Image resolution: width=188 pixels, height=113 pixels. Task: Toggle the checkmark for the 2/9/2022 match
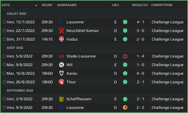pyautogui.click(x=4, y=99)
